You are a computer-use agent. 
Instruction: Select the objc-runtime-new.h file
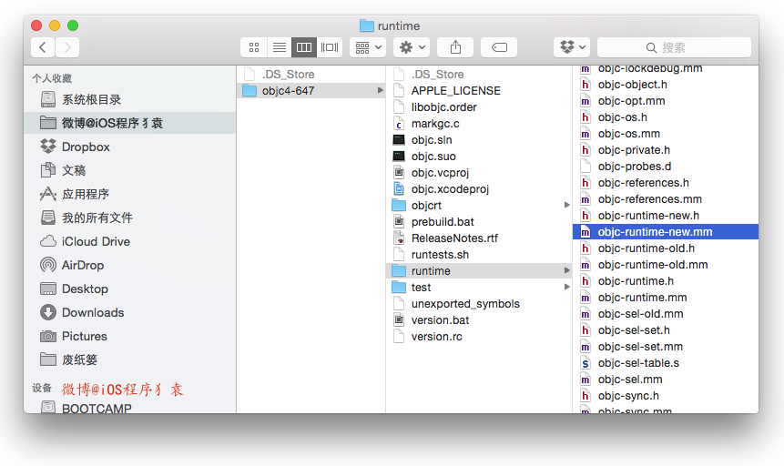click(x=647, y=216)
